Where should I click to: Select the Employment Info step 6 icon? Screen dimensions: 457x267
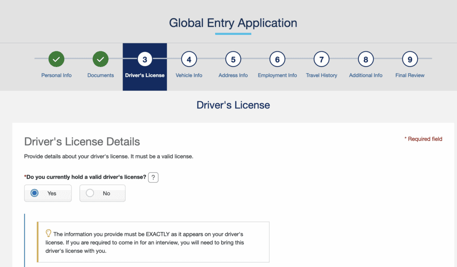tap(277, 59)
